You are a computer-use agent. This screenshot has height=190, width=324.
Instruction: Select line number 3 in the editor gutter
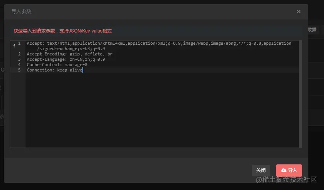tap(19, 59)
